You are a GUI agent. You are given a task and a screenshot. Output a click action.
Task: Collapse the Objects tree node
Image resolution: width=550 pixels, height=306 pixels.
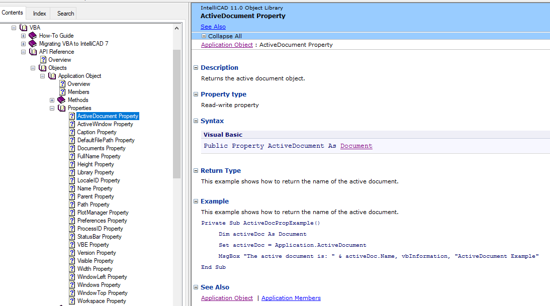pyautogui.click(x=33, y=68)
